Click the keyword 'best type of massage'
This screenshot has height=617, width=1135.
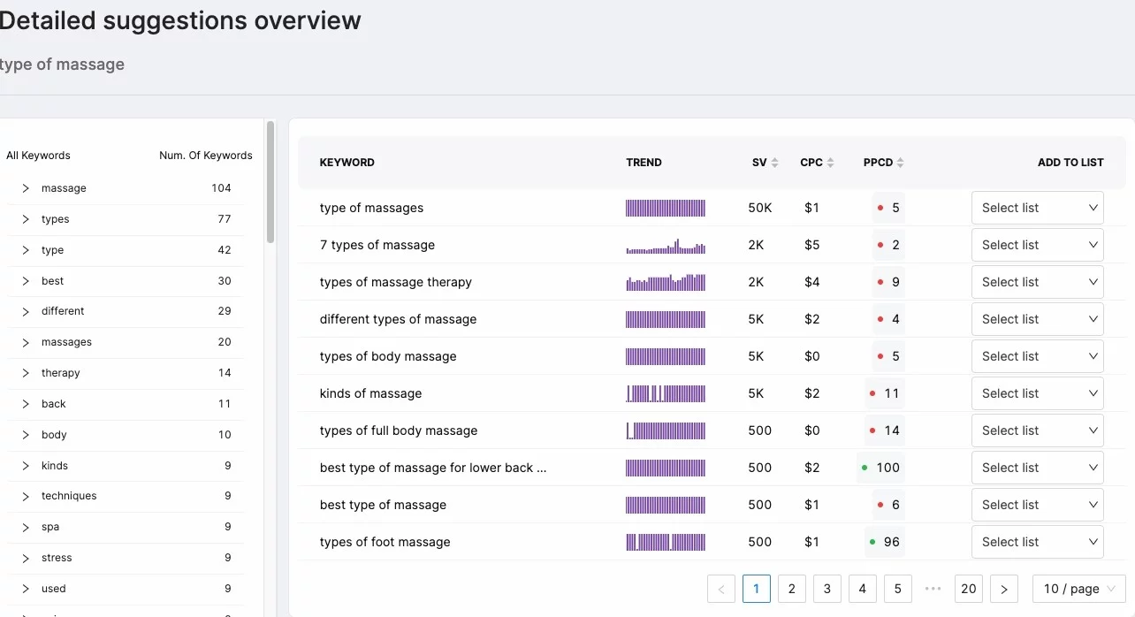click(383, 505)
